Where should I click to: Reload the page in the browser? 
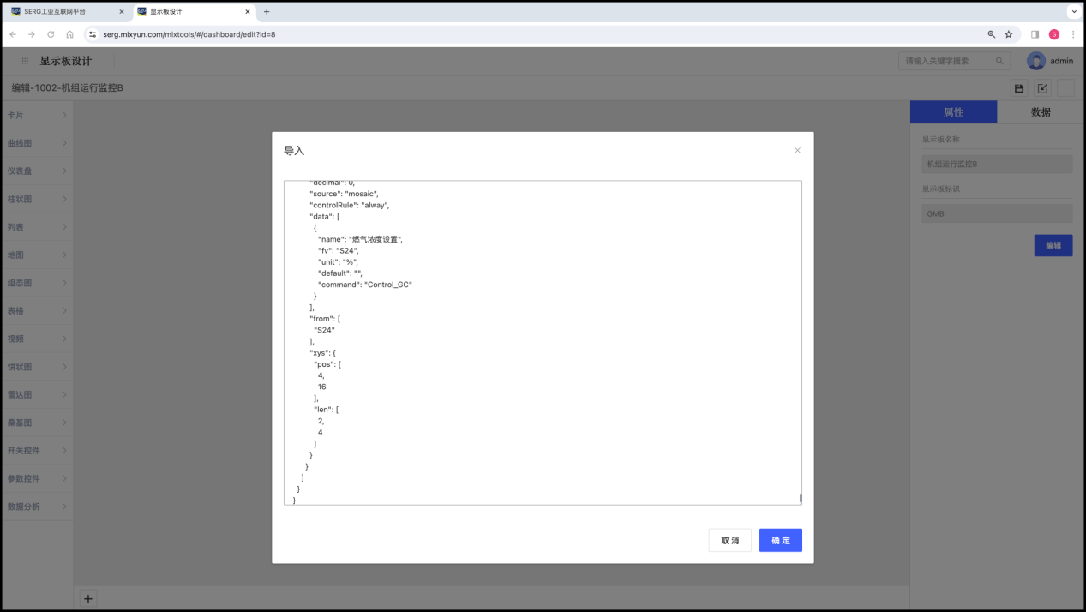tap(51, 34)
